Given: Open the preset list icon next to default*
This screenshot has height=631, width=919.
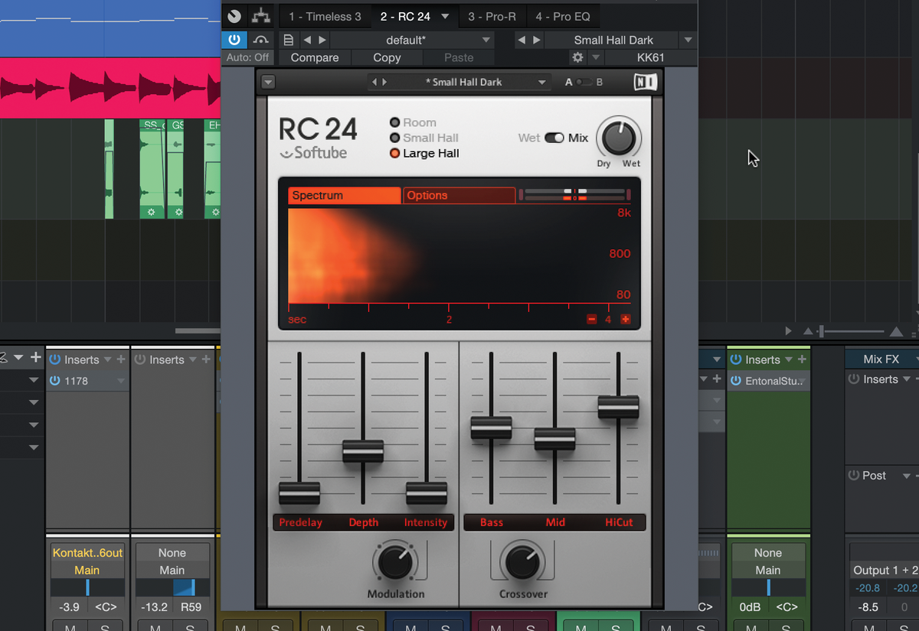Looking at the screenshot, I should (288, 40).
